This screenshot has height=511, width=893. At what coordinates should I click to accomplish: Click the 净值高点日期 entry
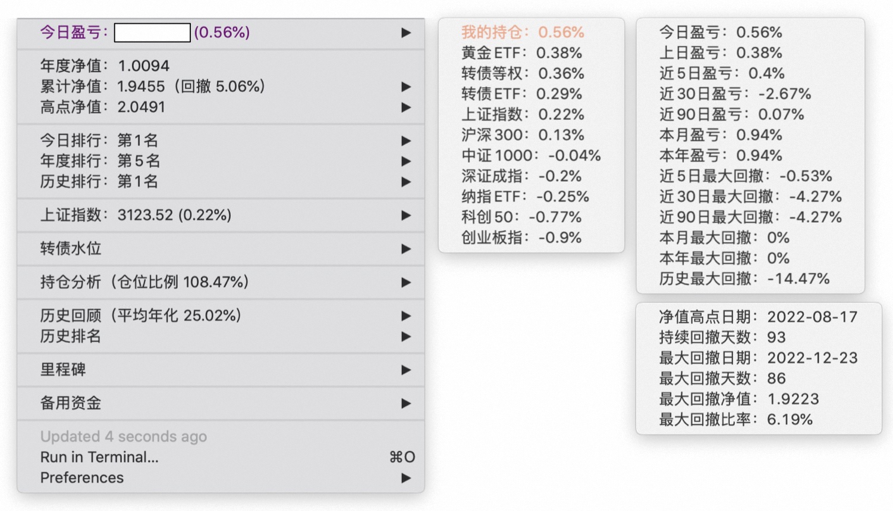[x=758, y=317]
